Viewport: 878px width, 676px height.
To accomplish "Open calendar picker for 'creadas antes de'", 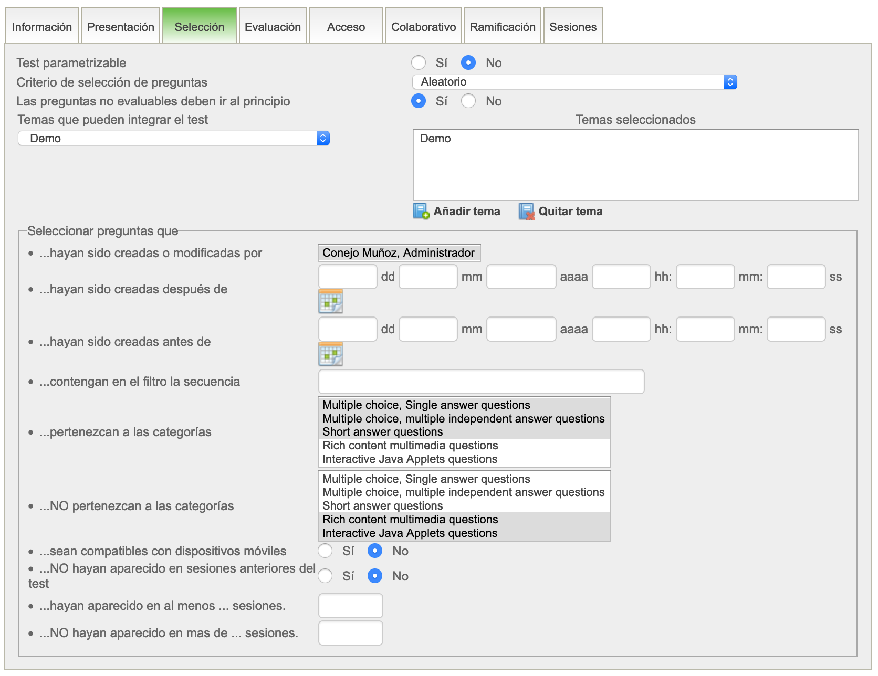I will click(331, 354).
